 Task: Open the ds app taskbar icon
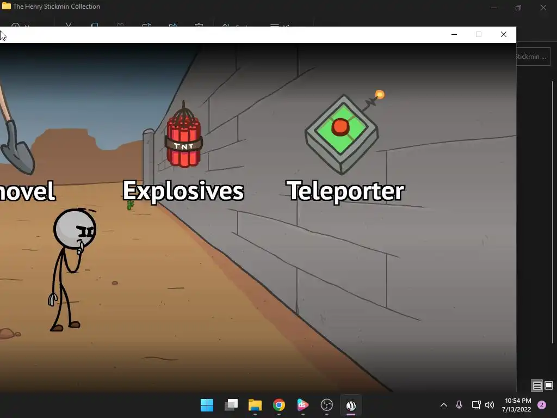point(302,405)
